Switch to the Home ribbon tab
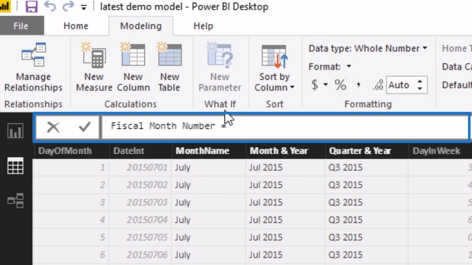The image size is (472, 265). [x=76, y=26]
